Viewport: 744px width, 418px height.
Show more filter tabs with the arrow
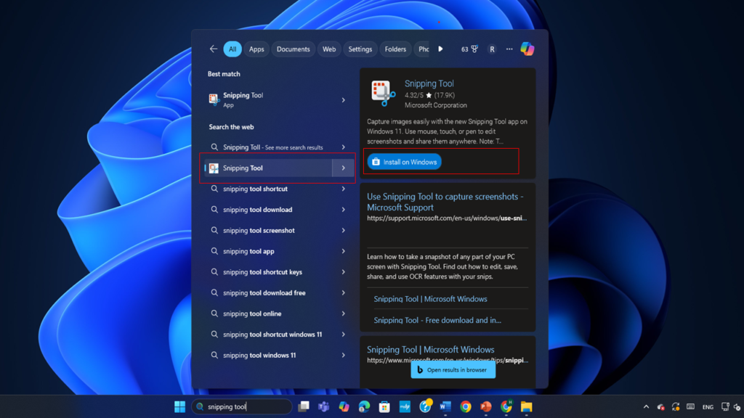pyautogui.click(x=440, y=49)
